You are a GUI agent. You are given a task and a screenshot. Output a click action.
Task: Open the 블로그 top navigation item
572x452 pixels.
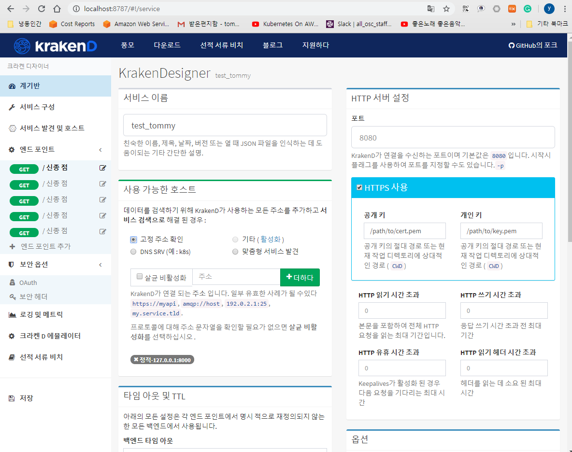(x=272, y=45)
